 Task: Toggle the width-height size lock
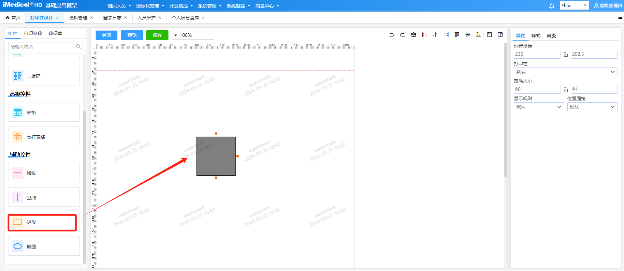[566, 90]
